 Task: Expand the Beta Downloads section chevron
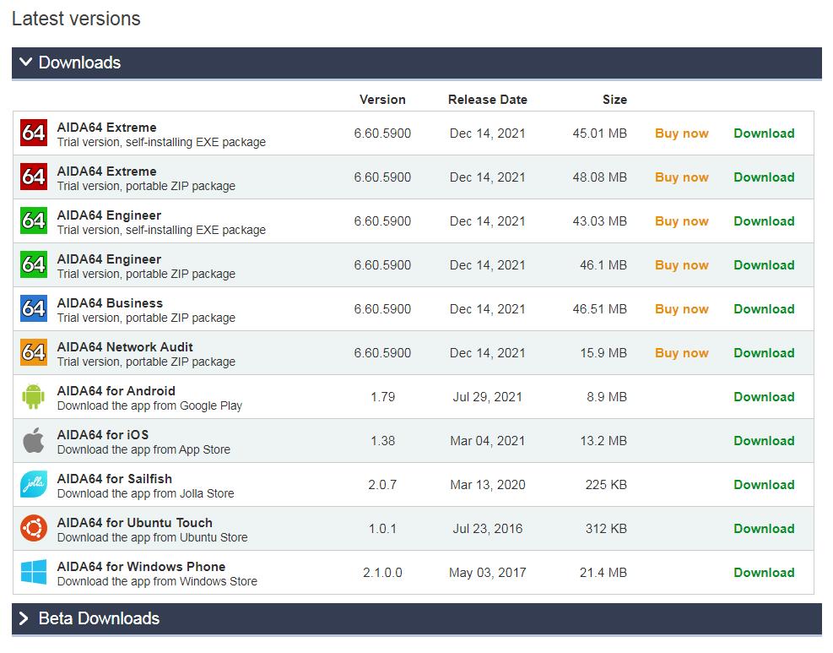24,618
